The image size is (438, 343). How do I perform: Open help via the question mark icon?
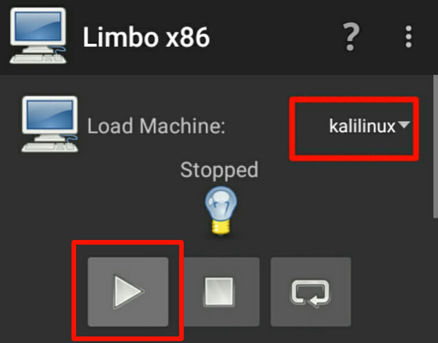(351, 37)
